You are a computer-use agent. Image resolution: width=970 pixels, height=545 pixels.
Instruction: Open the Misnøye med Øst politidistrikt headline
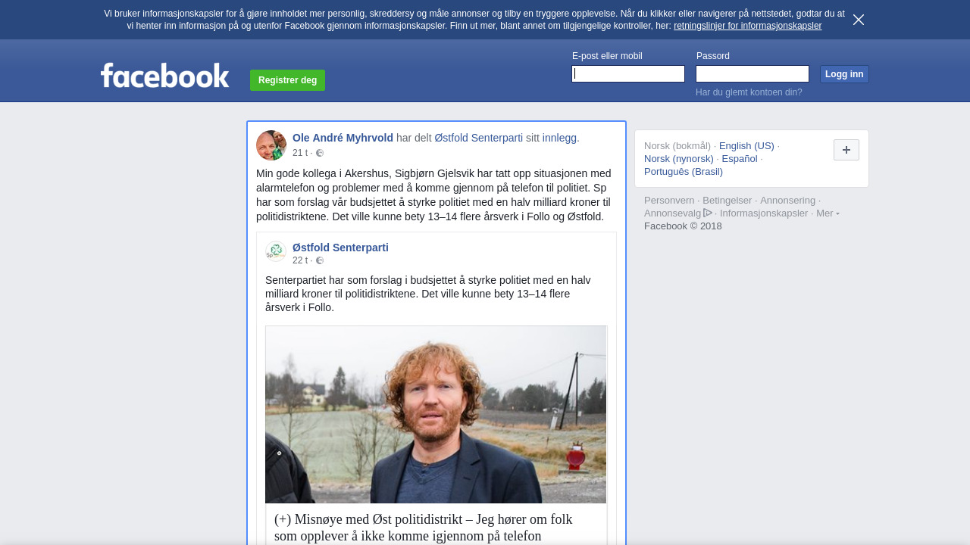[x=424, y=528]
